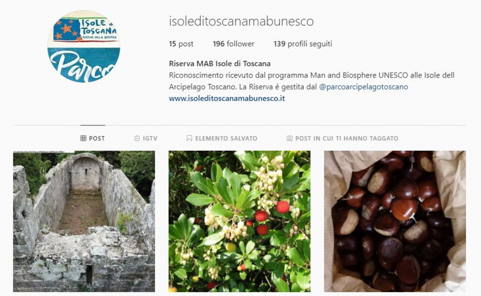View the 139 profili seguiti list
The height and width of the screenshot is (296, 481).
303,44
